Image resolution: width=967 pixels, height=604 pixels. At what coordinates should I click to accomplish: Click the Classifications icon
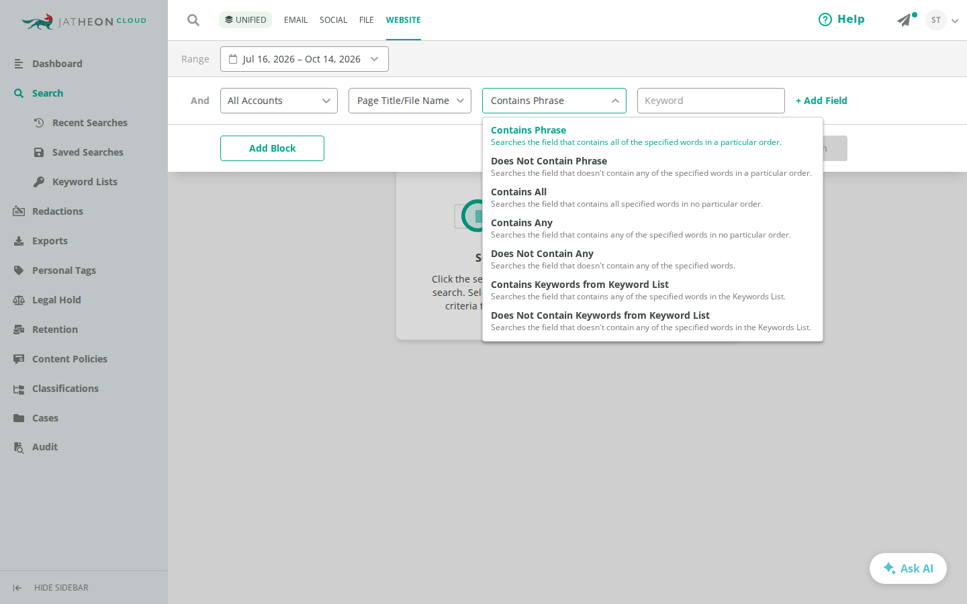(19, 389)
